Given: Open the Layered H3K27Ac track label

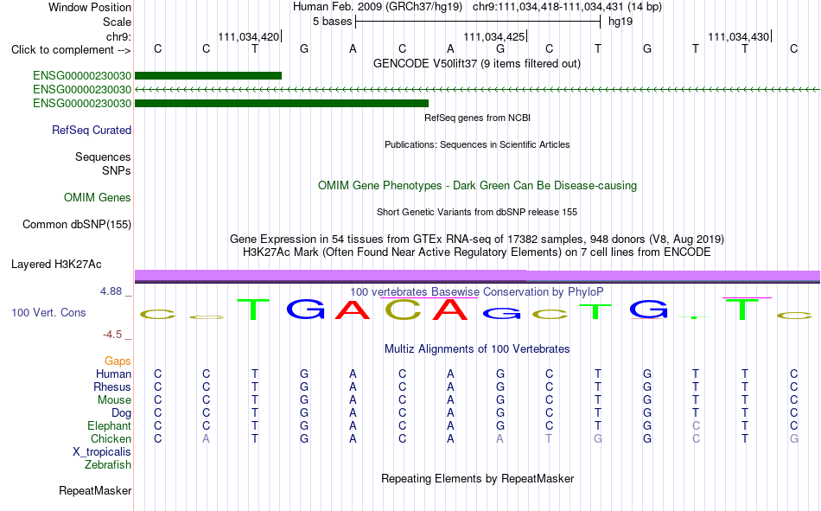Looking at the screenshot, I should pyautogui.click(x=56, y=265).
